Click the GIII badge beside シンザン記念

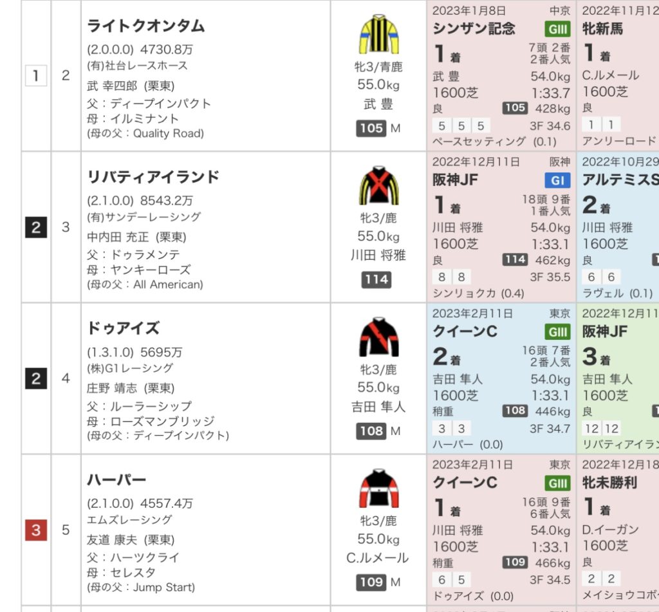557,29
